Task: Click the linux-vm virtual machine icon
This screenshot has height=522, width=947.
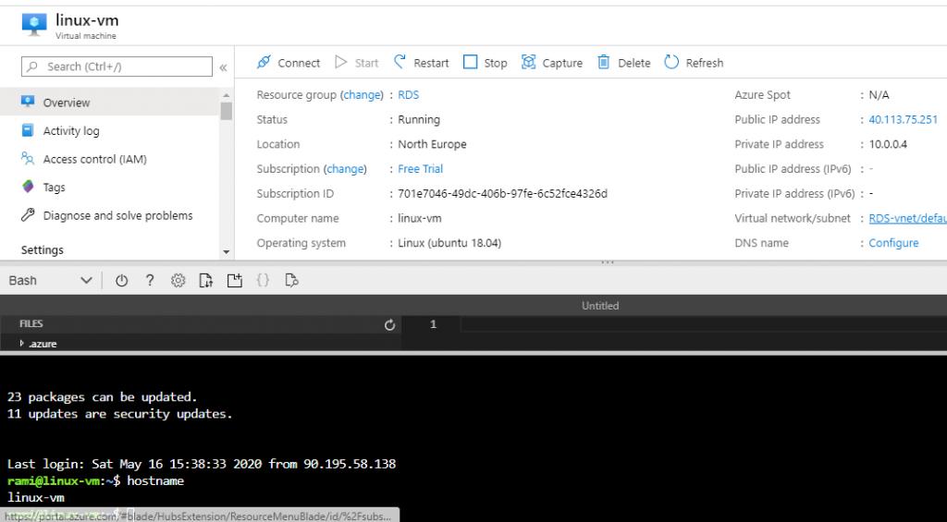Action: pos(34,23)
